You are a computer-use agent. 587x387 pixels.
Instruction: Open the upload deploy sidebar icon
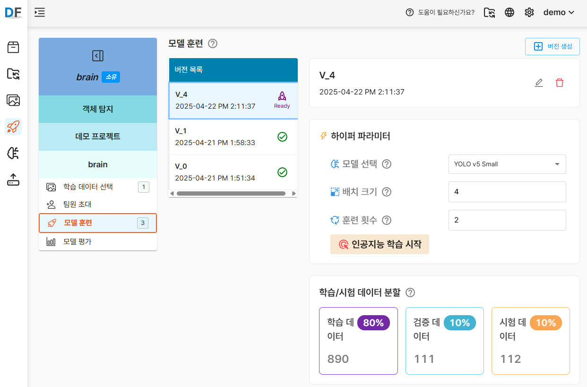13,180
